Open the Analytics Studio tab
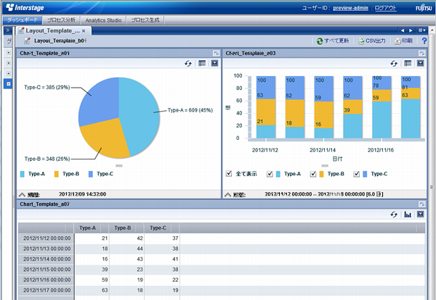 click(x=103, y=20)
